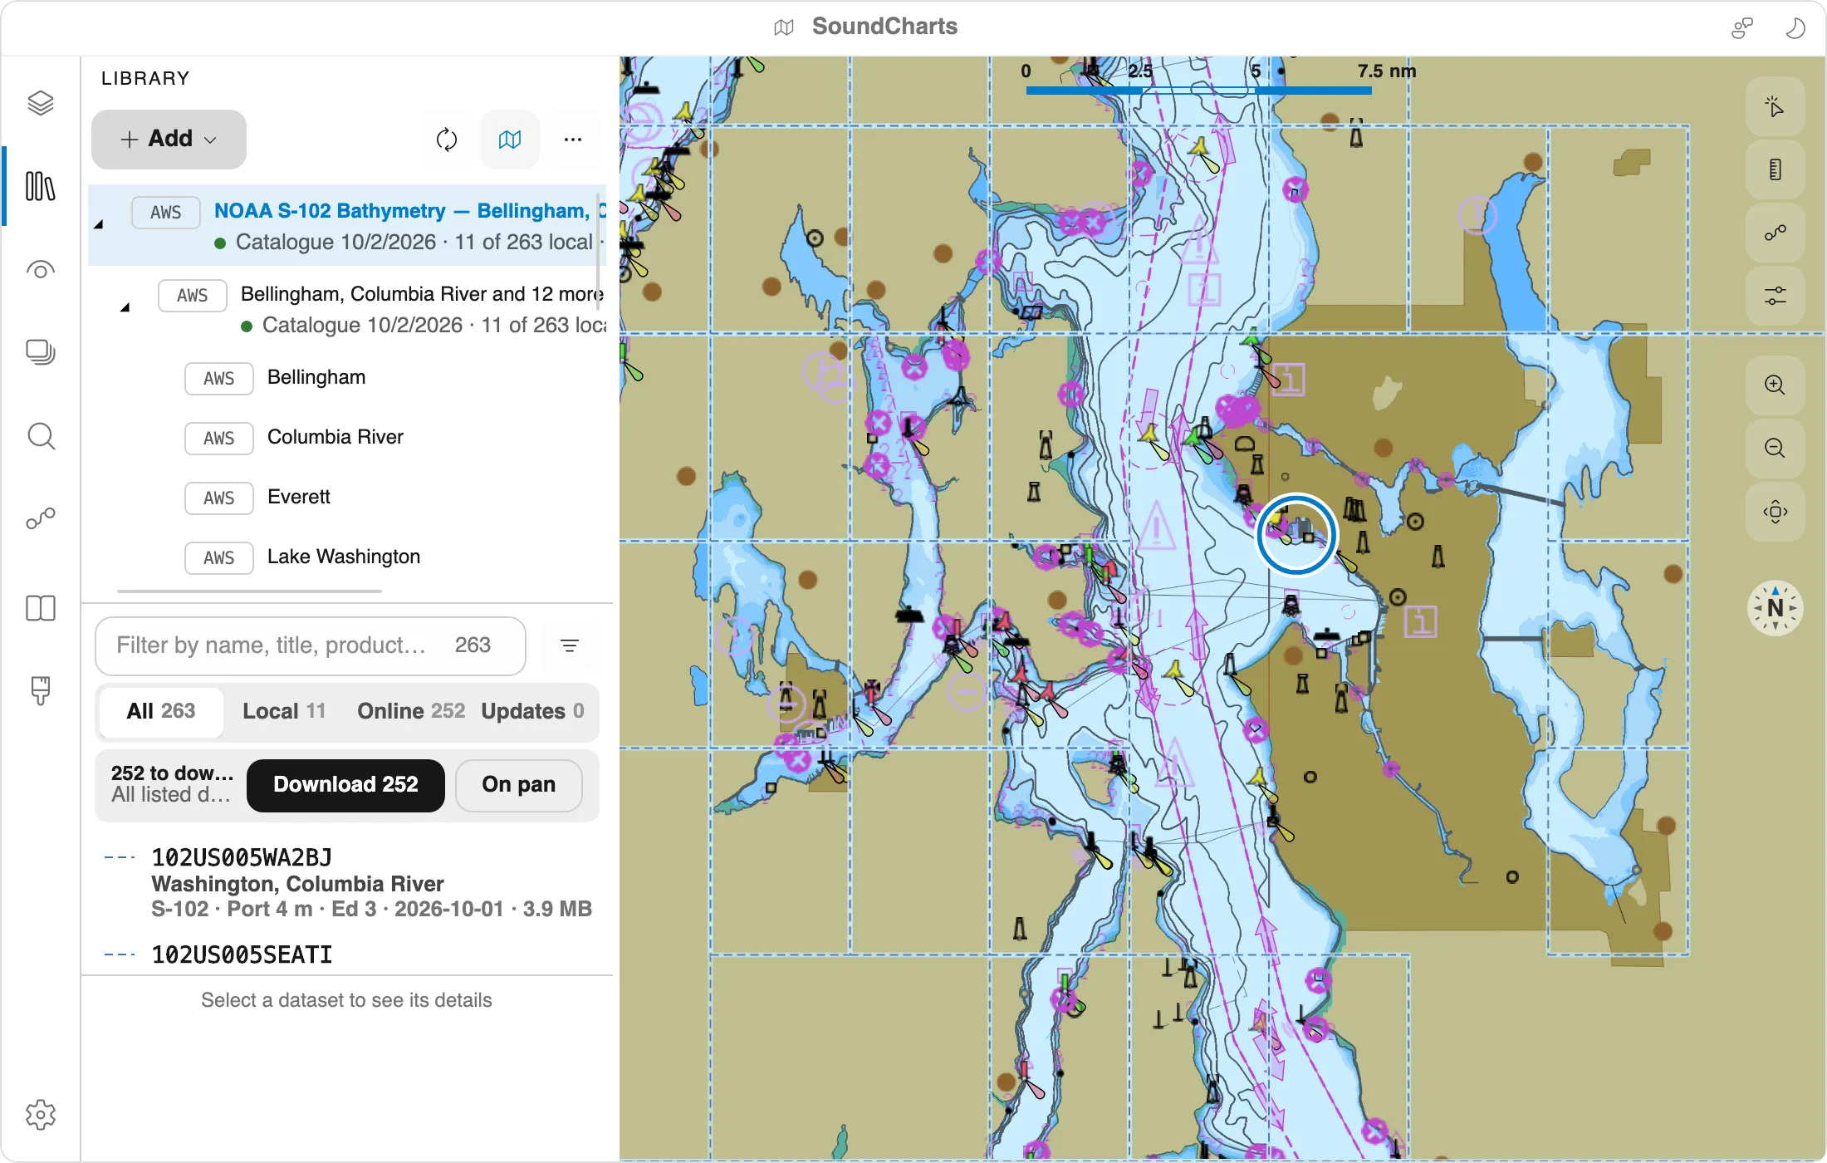
Task: Open the filter options icon
Action: click(x=570, y=645)
